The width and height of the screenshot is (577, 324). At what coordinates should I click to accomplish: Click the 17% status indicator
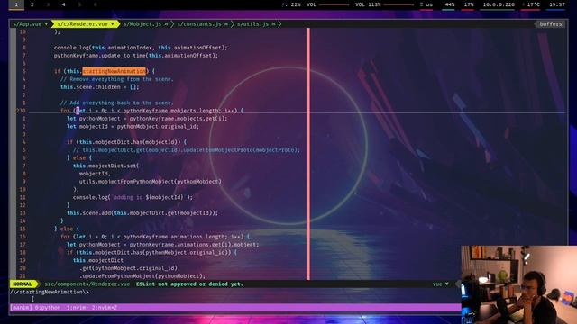coord(469,4)
